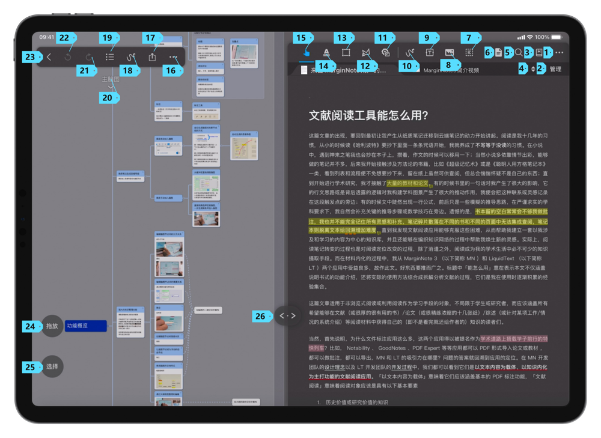Undo the last mind map action
Viewport: 601px width, 438px height.
(68, 57)
